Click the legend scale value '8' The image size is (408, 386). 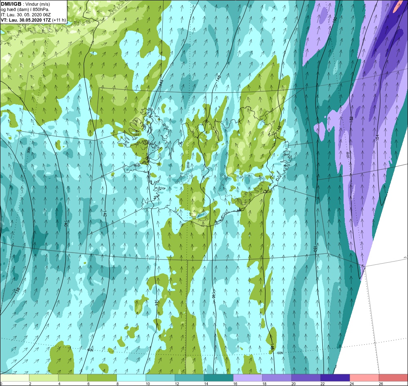click(118, 384)
